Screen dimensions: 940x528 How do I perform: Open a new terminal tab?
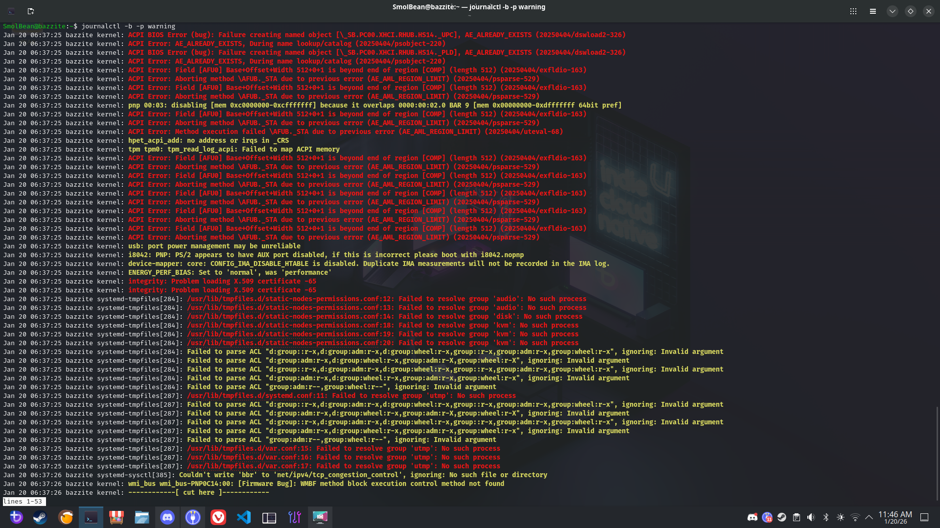[30, 11]
